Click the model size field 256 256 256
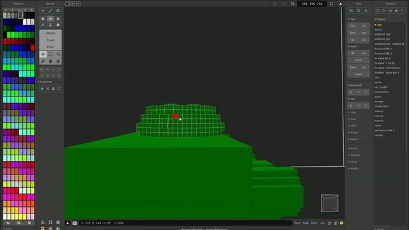The height and width of the screenshot is (230, 409). pos(312,4)
